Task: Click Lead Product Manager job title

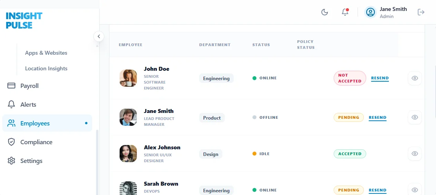Action: pos(159,122)
